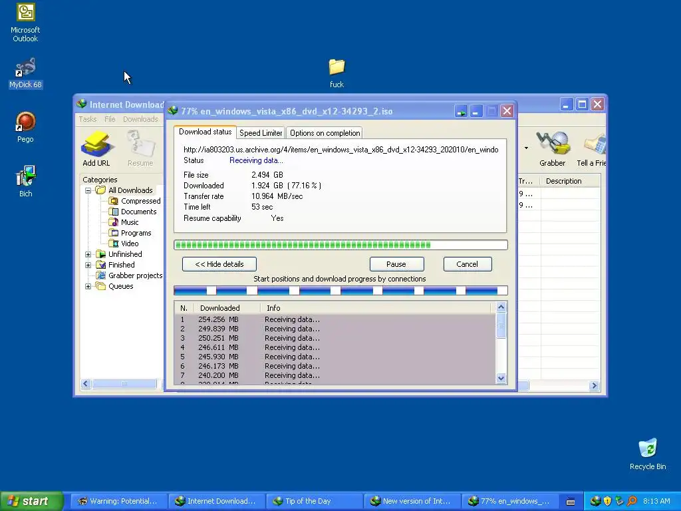This screenshot has width=681, height=511.
Task: Collapse the All Downloads tree node
Action: click(x=88, y=190)
